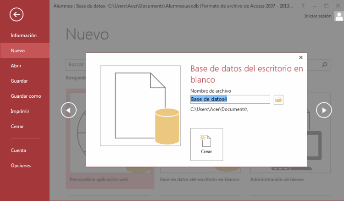The height and width of the screenshot is (201, 344).
Task: Select Nuevo in the sidebar
Action: pos(18,50)
